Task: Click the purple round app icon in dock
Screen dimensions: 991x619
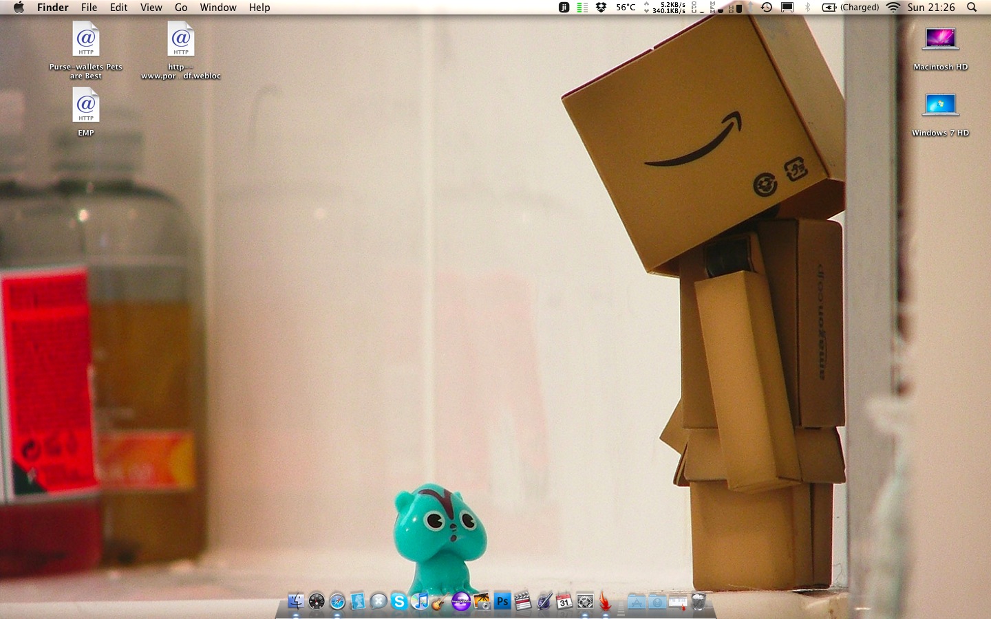Action: click(x=460, y=602)
